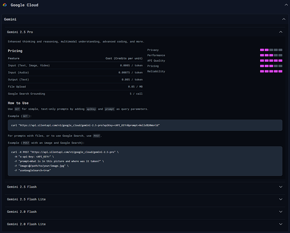
Task: Click the image path code line
Action: tap(41, 166)
